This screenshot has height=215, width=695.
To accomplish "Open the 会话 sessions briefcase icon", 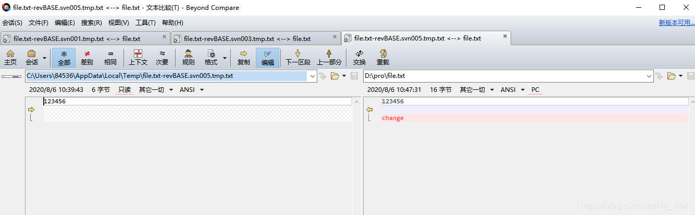I will [x=32, y=58].
